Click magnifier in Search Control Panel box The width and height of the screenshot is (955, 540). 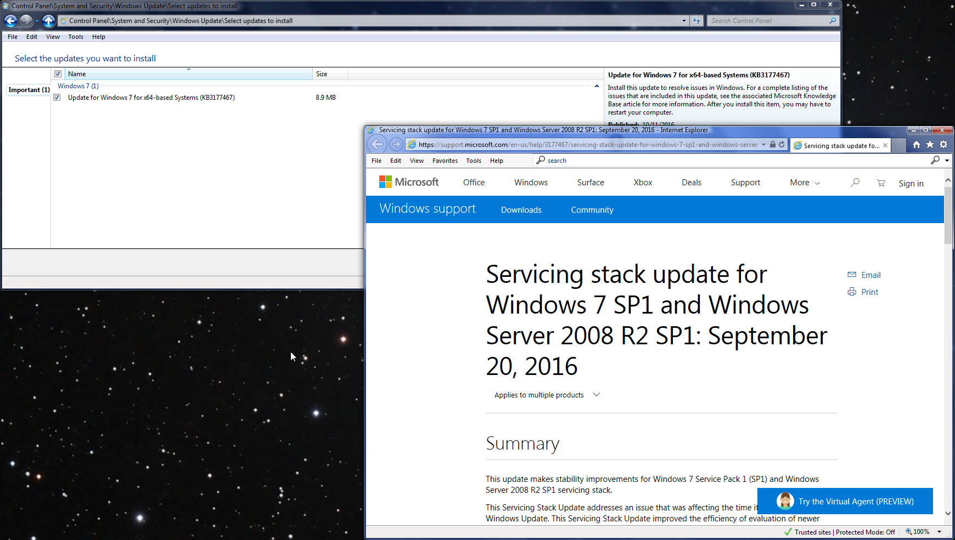(833, 21)
